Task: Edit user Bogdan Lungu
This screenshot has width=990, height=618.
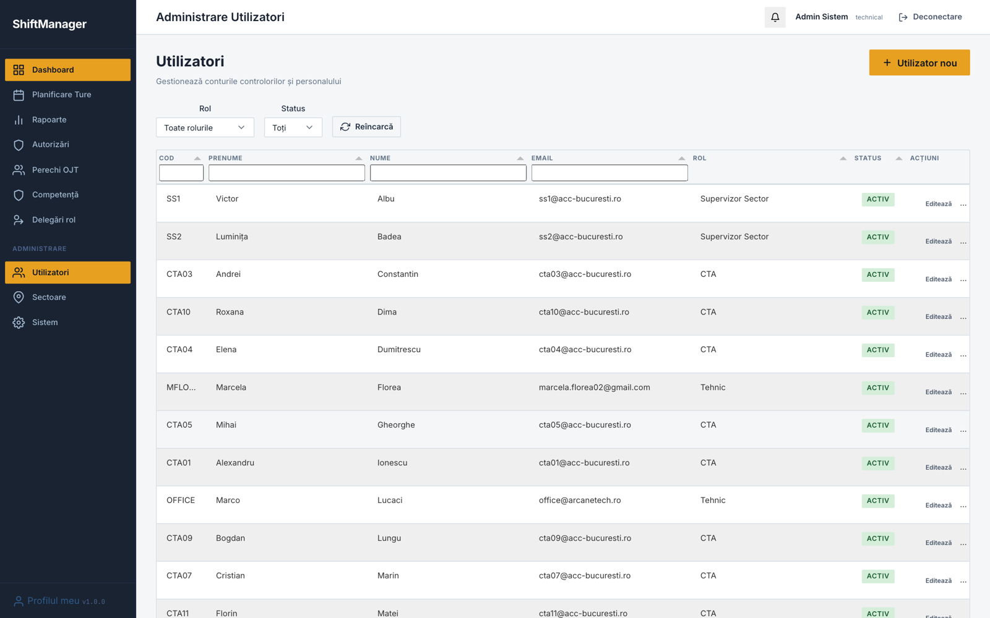Action: point(939,543)
